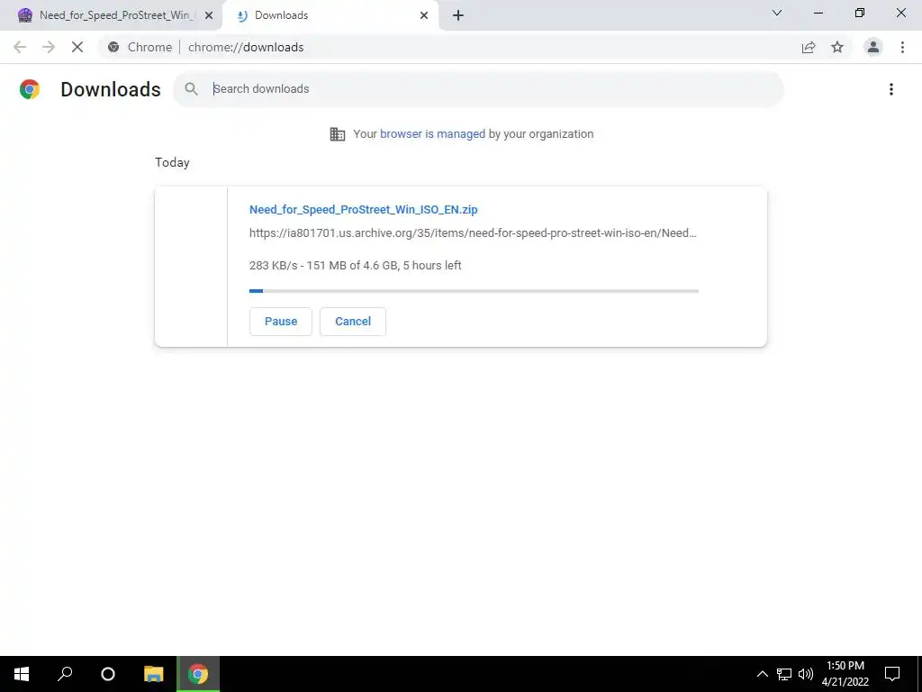
Task: Show hidden system tray icons
Action: pos(762,674)
